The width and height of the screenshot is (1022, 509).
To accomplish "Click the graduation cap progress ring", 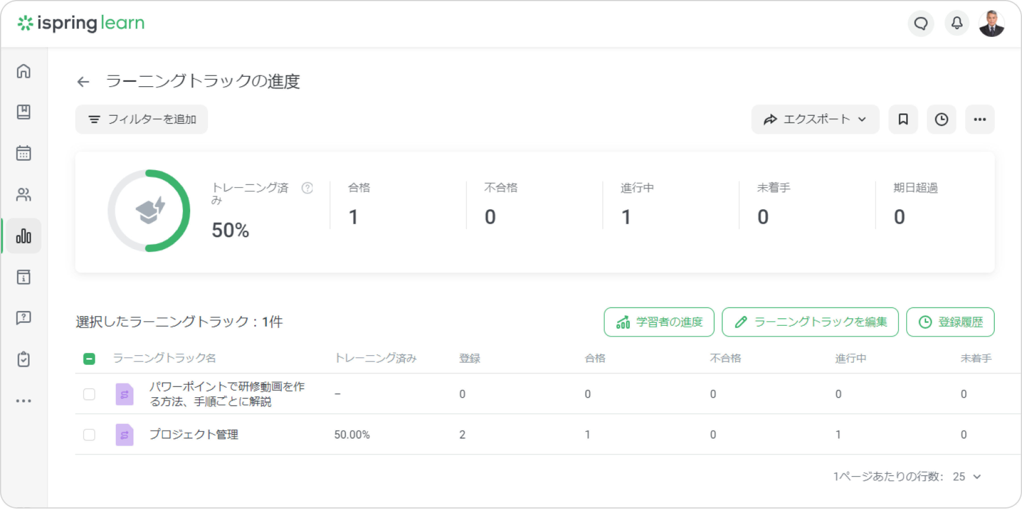I will (x=149, y=211).
